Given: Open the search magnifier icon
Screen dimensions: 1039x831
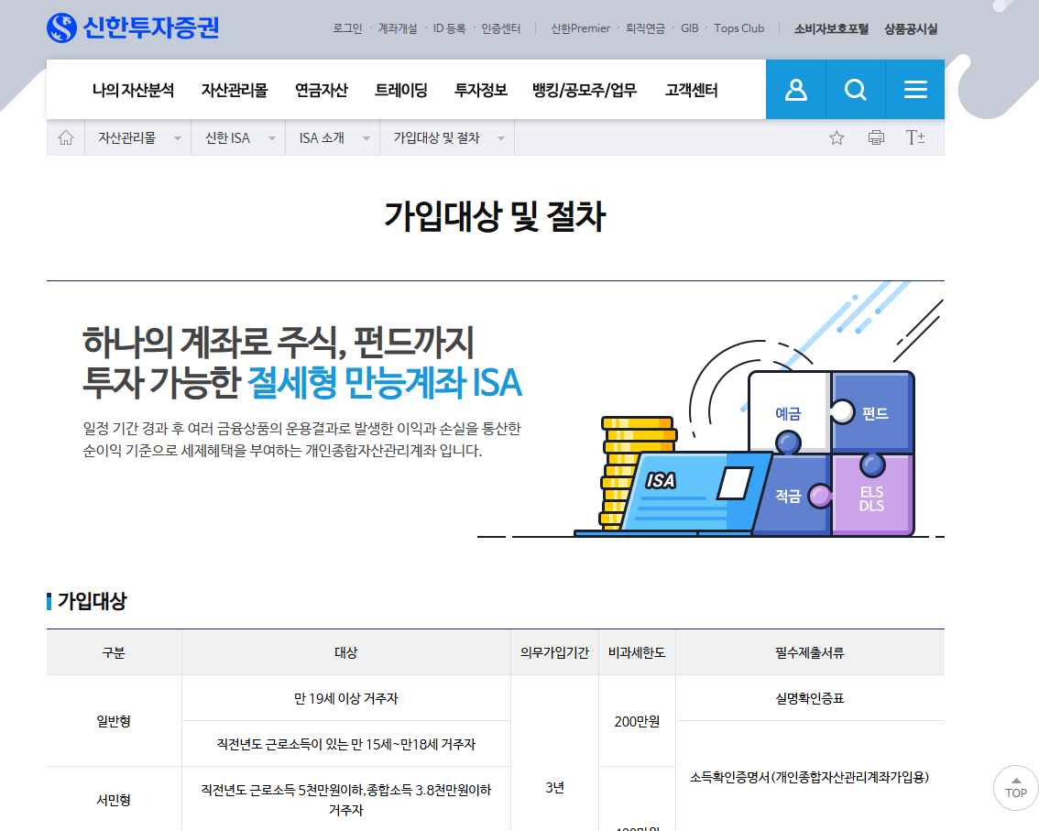Looking at the screenshot, I should (855, 89).
